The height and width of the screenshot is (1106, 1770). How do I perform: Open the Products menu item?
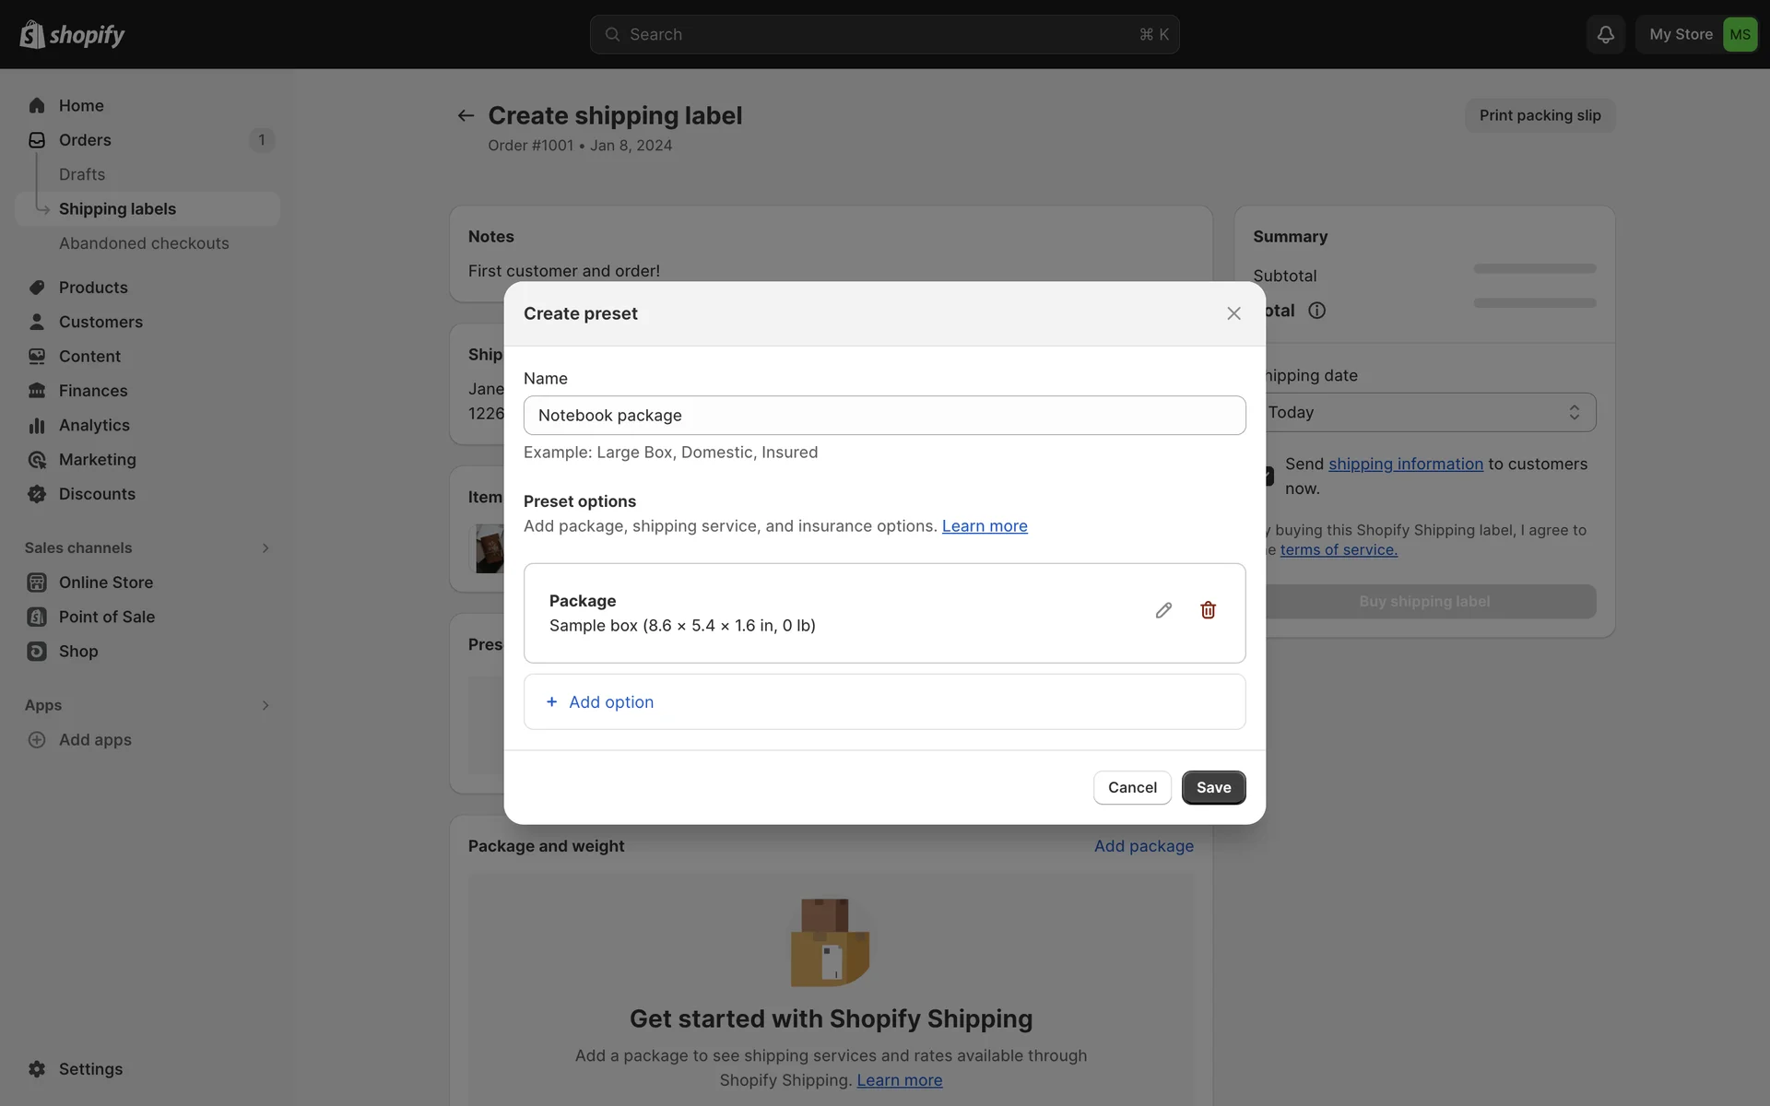[x=93, y=288]
